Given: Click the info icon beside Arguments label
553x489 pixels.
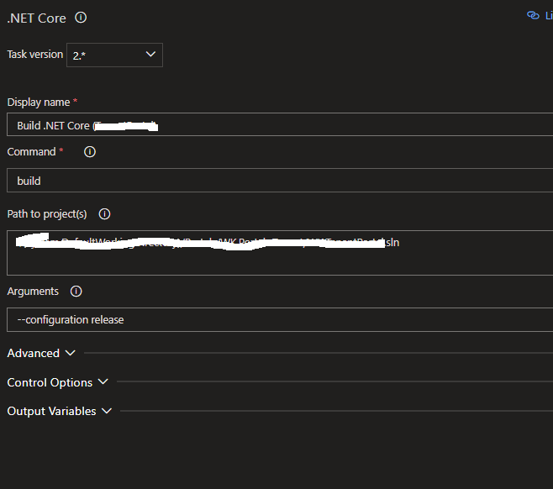Looking at the screenshot, I should coord(76,292).
